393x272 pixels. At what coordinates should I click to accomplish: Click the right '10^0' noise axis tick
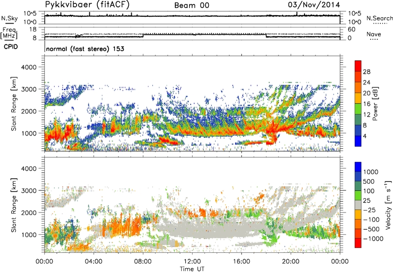pyautogui.click(x=355, y=22)
